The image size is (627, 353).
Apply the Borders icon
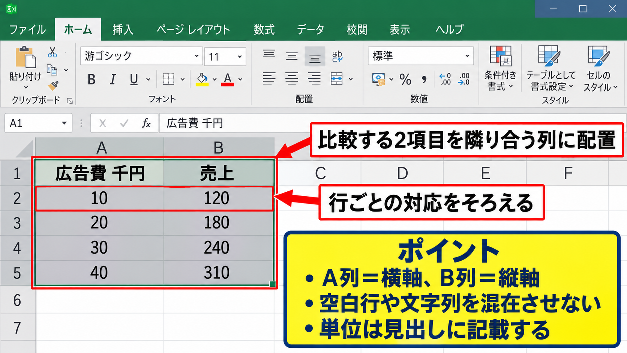(168, 79)
